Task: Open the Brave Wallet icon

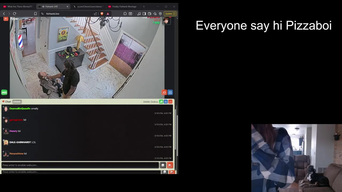Action: click(x=150, y=14)
